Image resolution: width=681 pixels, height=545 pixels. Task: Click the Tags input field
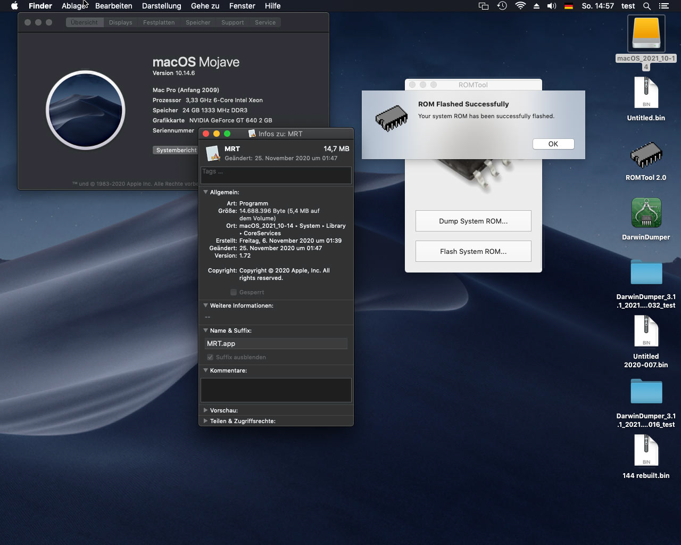[276, 175]
